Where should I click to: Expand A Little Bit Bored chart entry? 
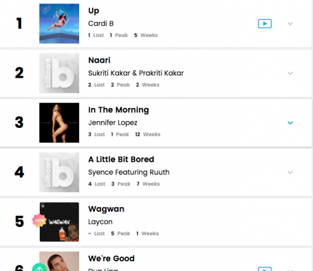pyautogui.click(x=290, y=172)
